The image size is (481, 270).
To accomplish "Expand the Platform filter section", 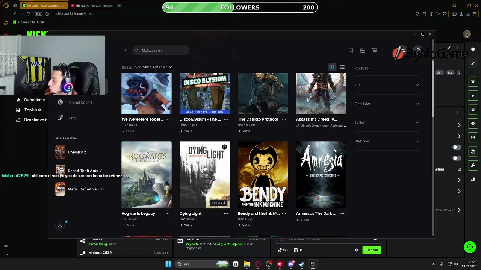I will (x=387, y=141).
